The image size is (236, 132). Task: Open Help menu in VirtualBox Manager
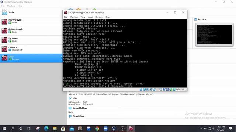click(20, 6)
